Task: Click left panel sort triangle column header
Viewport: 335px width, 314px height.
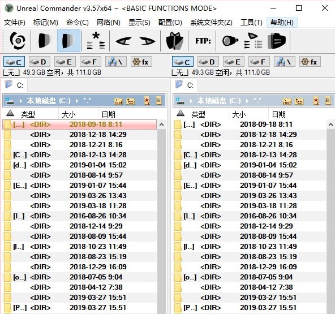Action: pyautogui.click(x=10, y=113)
